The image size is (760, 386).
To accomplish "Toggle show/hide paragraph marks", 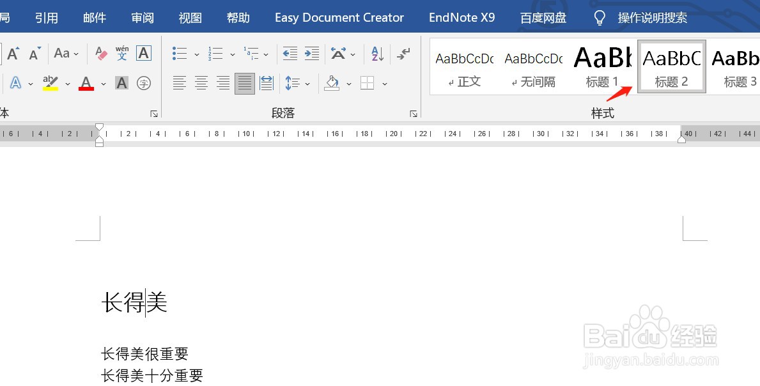I will coord(403,54).
